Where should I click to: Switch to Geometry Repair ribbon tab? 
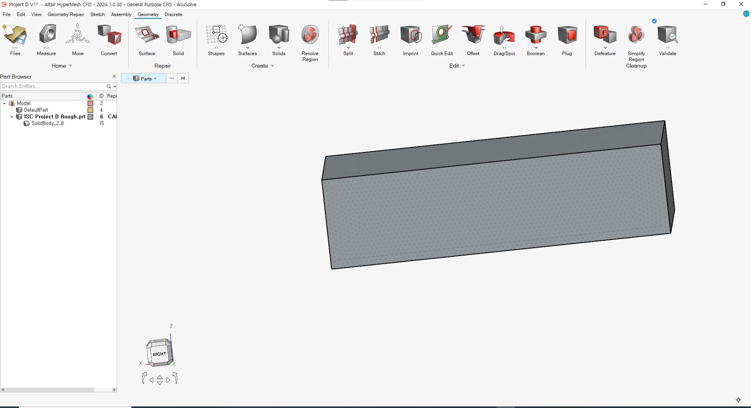tap(66, 14)
